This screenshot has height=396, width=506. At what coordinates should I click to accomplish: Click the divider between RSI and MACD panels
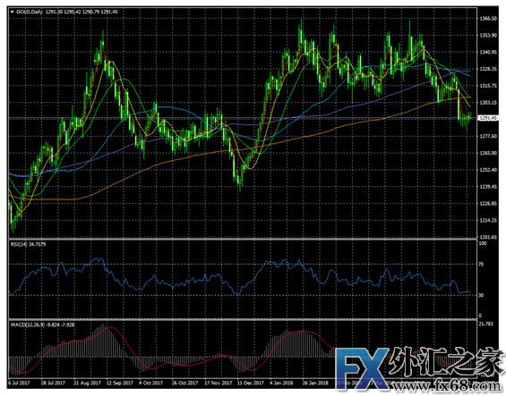[x=243, y=320]
